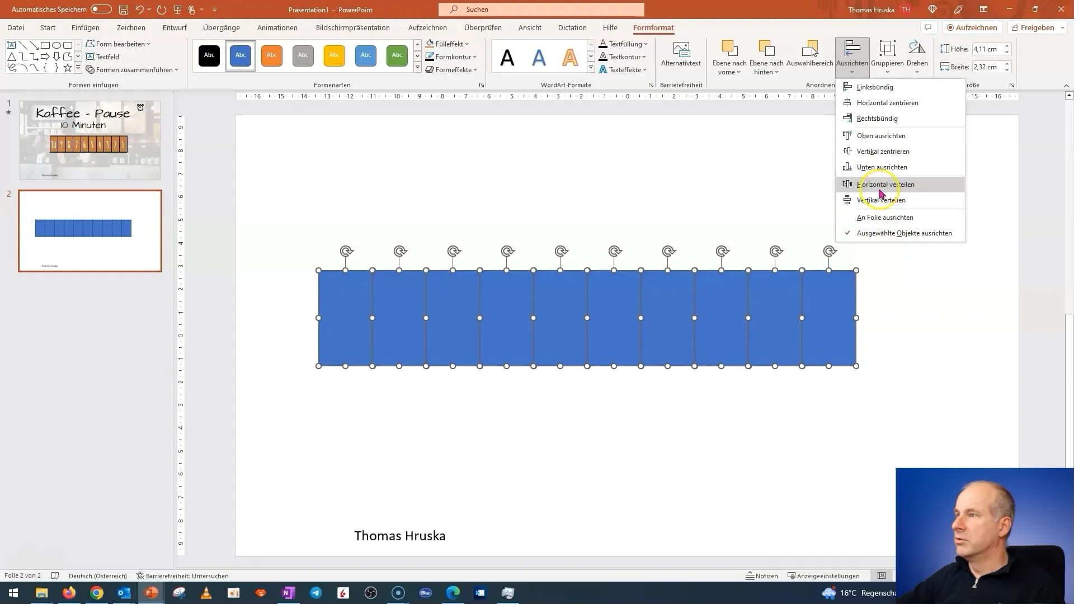Open the Formkontur dropdown
This screenshot has width=1074, height=604.
451,56
